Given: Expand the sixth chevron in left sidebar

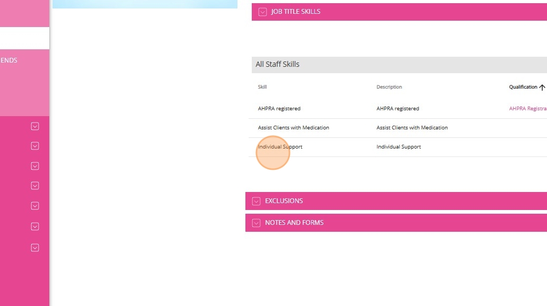Looking at the screenshot, I should pos(35,226).
